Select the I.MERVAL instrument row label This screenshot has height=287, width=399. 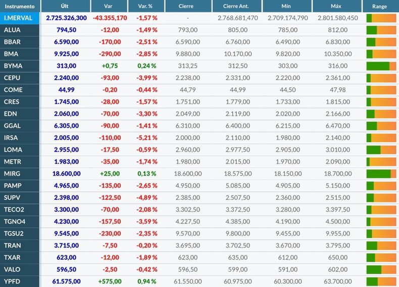20,18
